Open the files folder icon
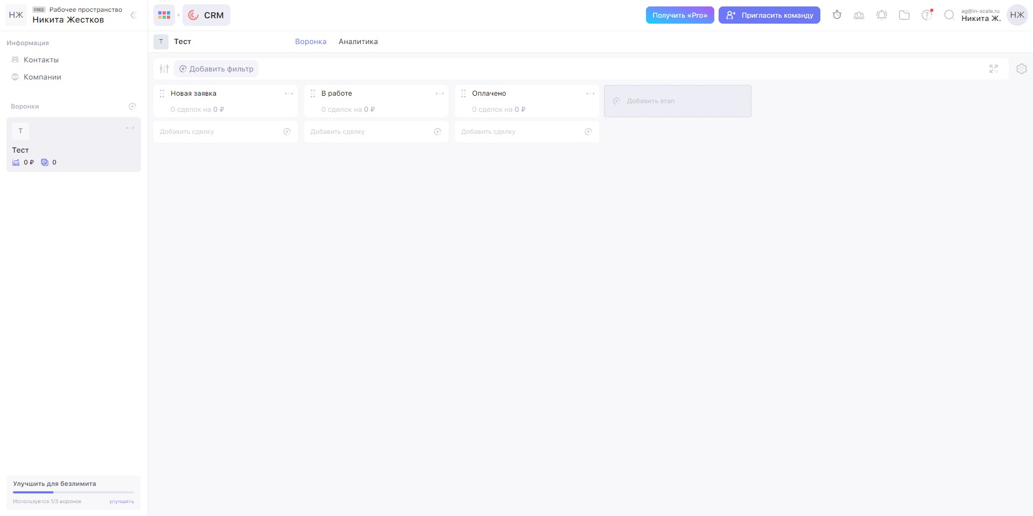The width and height of the screenshot is (1033, 516). 904,15
